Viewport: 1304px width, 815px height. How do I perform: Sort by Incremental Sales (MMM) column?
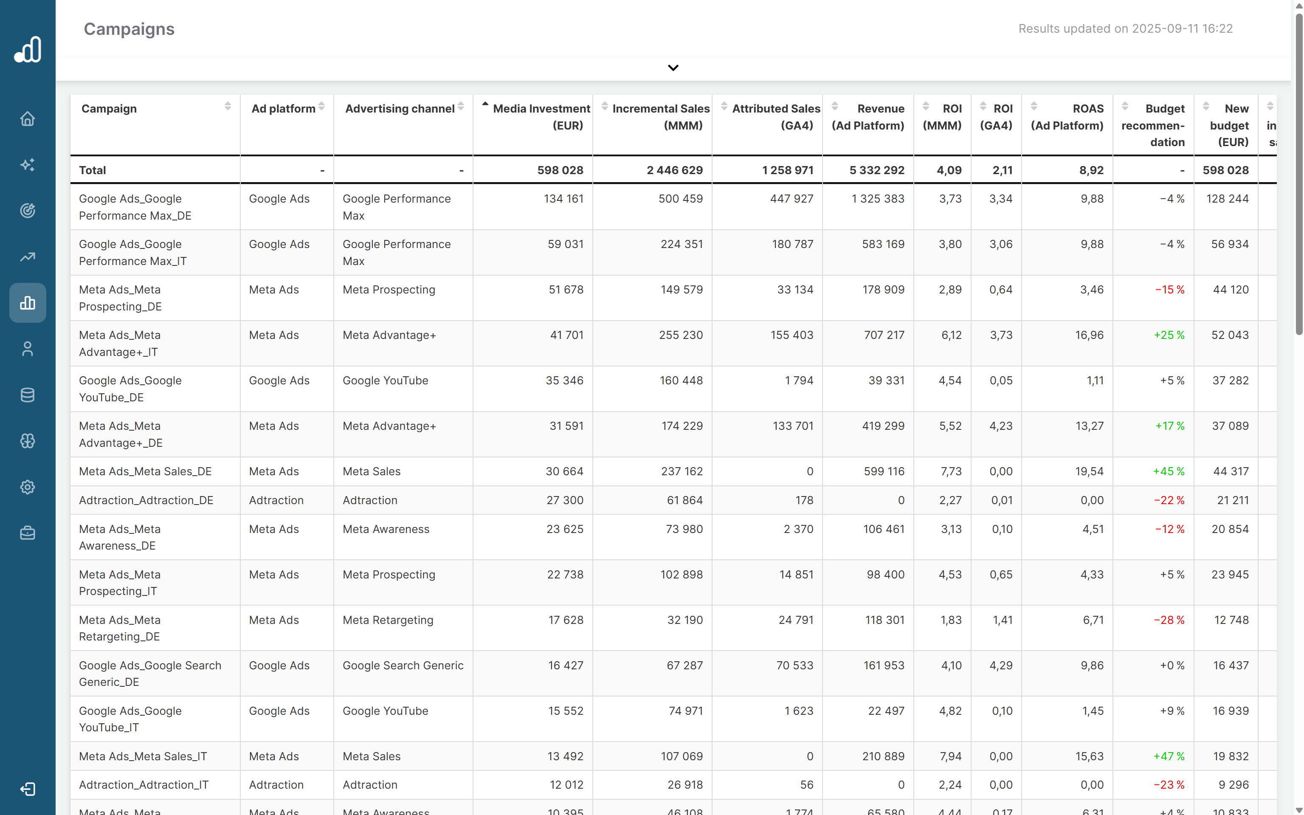coord(605,106)
